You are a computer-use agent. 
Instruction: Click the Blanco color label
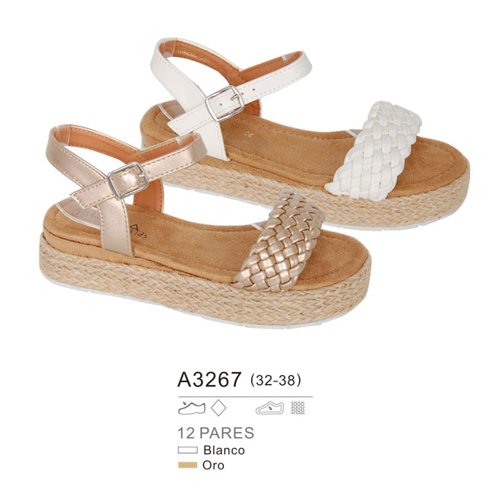[224, 450]
